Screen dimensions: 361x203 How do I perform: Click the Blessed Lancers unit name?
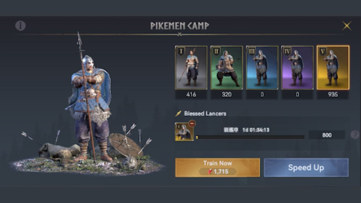(205, 114)
